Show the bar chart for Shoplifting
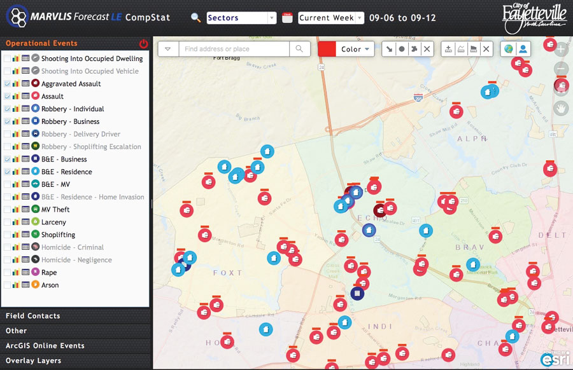 point(16,235)
